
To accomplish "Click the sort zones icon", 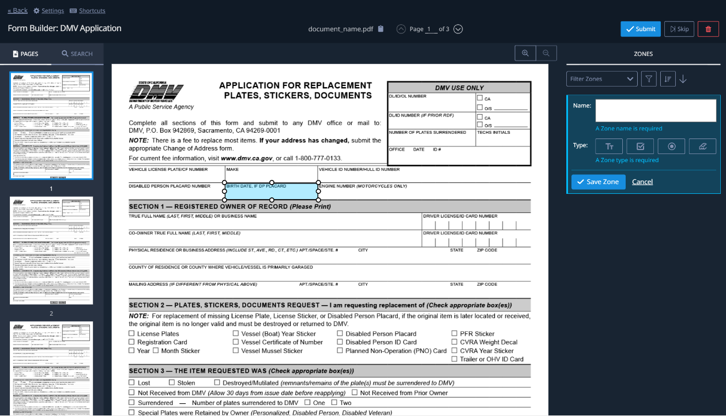I will (x=667, y=79).
